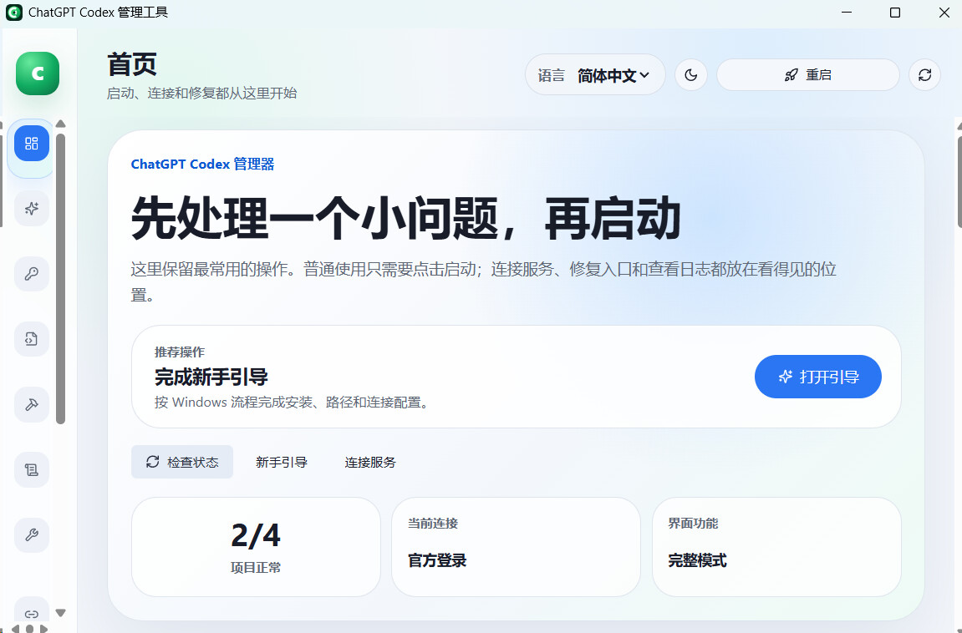Viewport: 962px width, 633px height.
Task: Minimize the ChatGPT Codex window
Action: pos(847,13)
